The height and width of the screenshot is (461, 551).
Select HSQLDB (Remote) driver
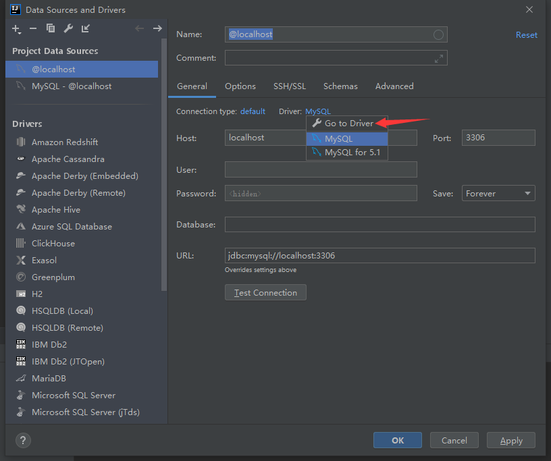(x=82, y=327)
